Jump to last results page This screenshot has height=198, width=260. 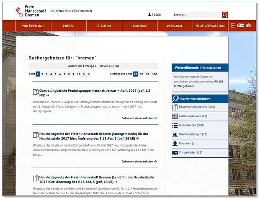click(89, 74)
